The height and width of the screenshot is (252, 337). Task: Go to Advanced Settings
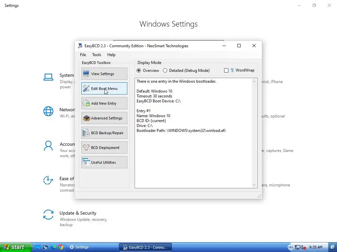(104, 118)
